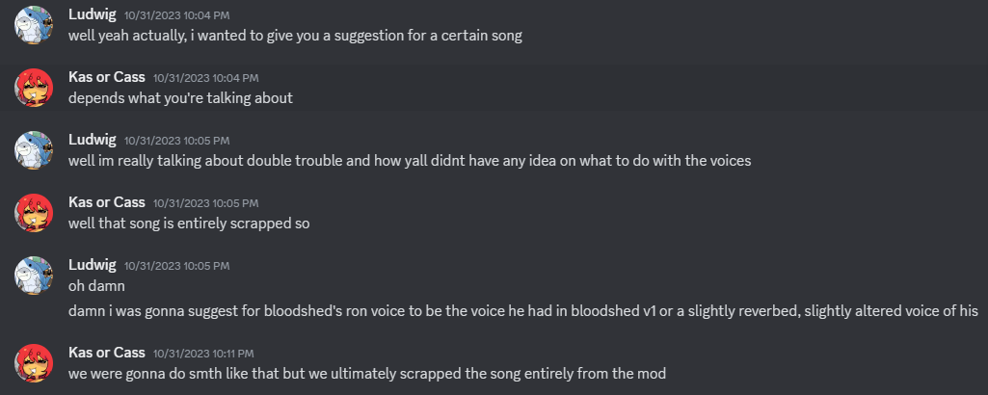Open Kas or Cass avatar beside "entirely scrapped so"
Viewport: 988px width, 395px height.
pos(33,213)
